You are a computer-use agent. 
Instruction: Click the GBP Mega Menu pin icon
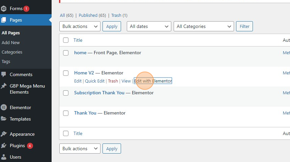click(x=4, y=86)
